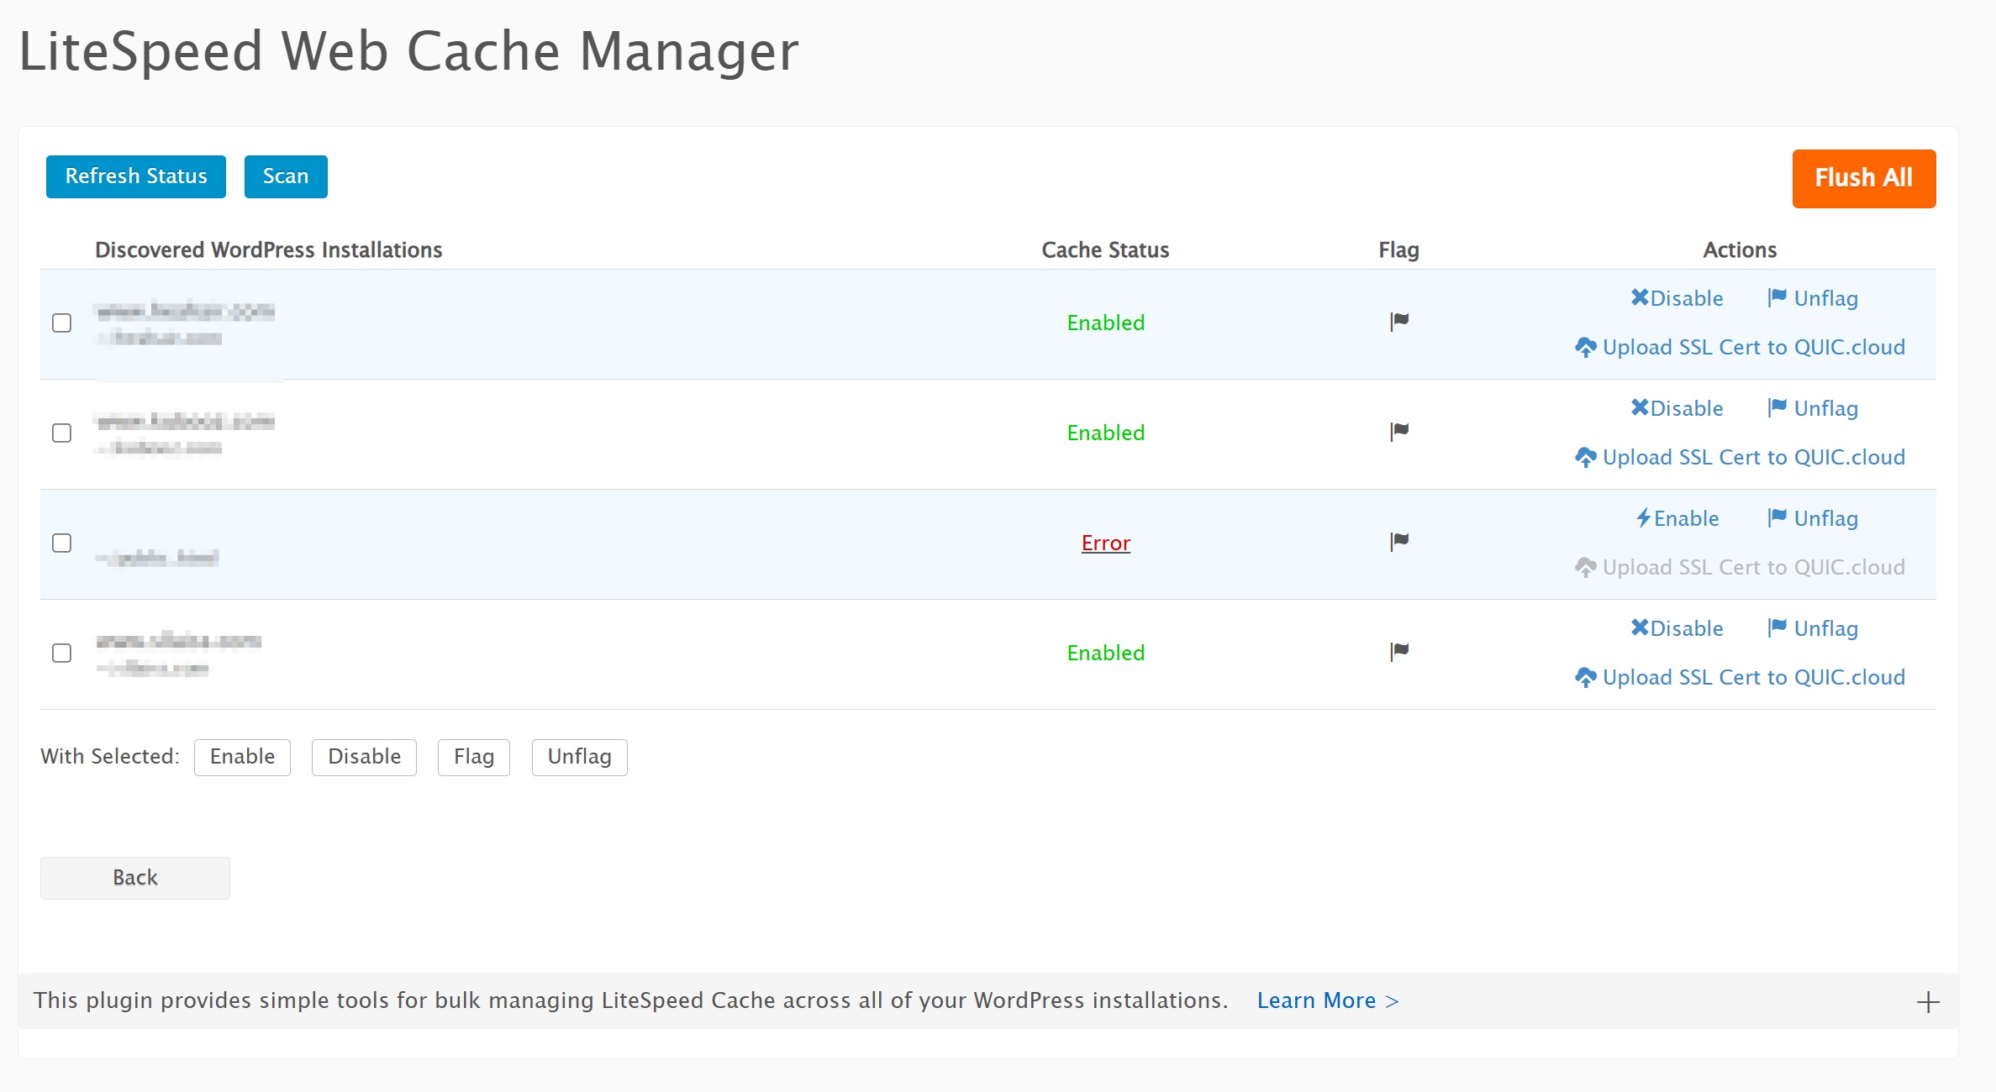Screen dimensions: 1996x1092
Task: Open the Learn More link
Action: pos(1326,1000)
